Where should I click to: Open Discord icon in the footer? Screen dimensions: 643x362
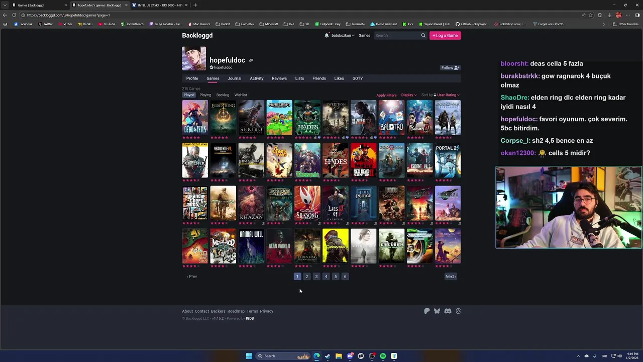pyautogui.click(x=448, y=311)
